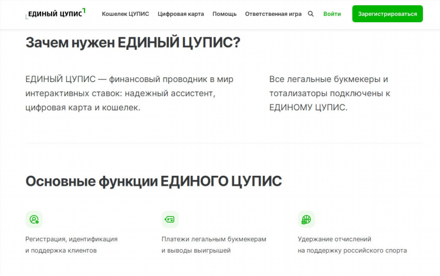Screen dimensions: 440x276
Task: Open the search magnifier icon
Action: coord(310,13)
